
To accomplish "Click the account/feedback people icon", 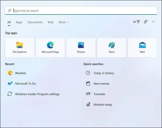I will pos(146,22).
